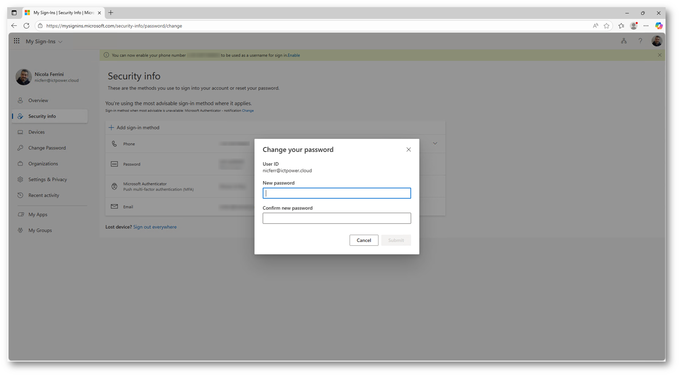Expand the My Sign-Ins dropdown
The width and height of the screenshot is (680, 376).
point(60,42)
